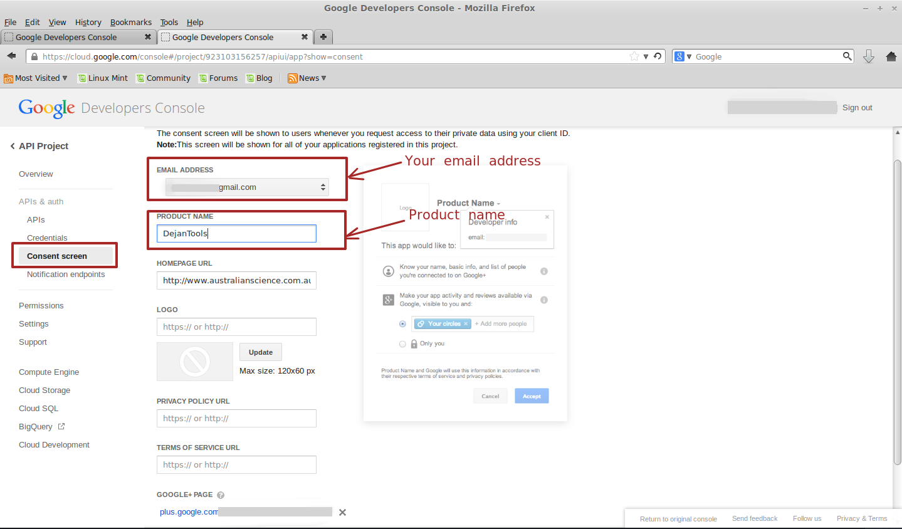Open the Community bookmark

(x=164, y=78)
